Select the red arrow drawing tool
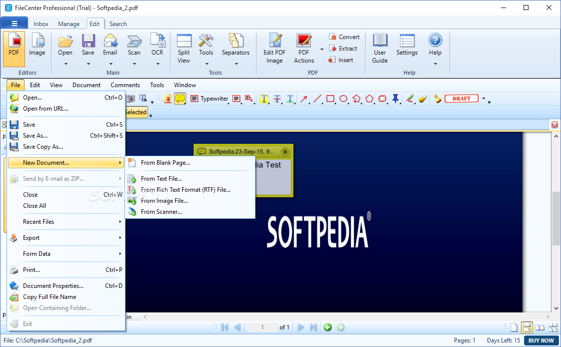This screenshot has height=347, width=561. tap(304, 99)
